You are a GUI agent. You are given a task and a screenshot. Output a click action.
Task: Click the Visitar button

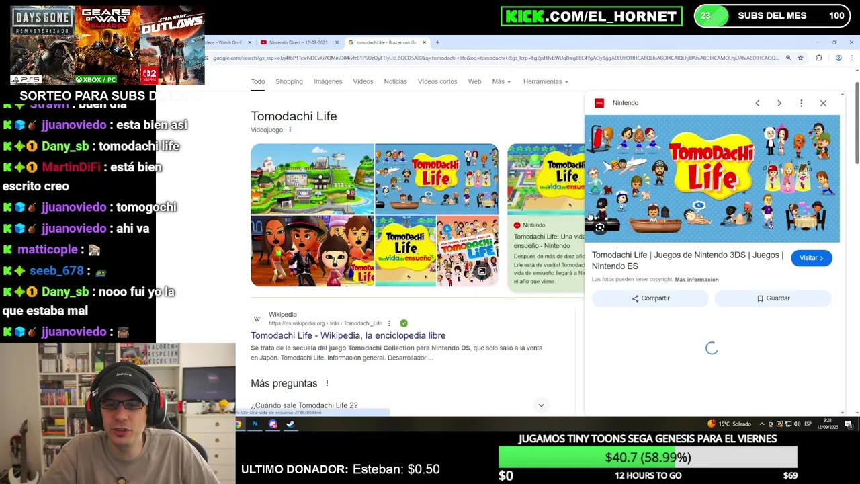pyautogui.click(x=811, y=258)
